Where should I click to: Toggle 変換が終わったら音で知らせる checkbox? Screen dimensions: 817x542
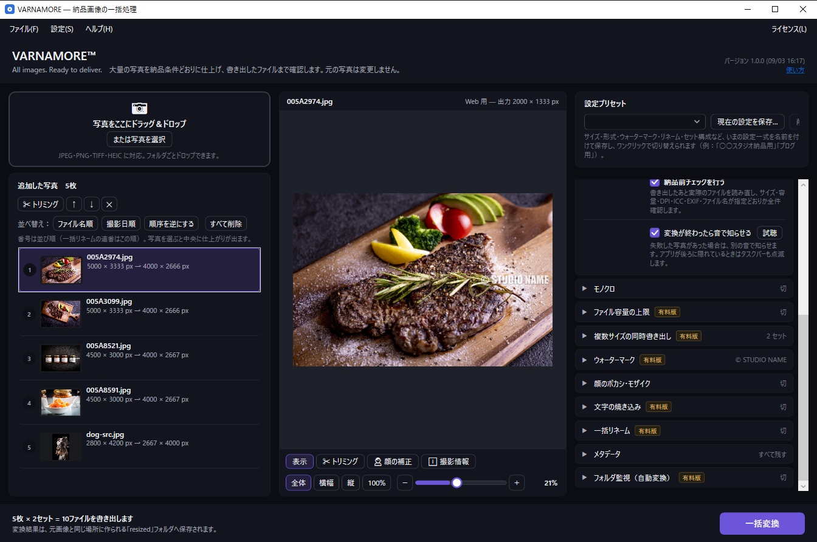[x=655, y=233]
